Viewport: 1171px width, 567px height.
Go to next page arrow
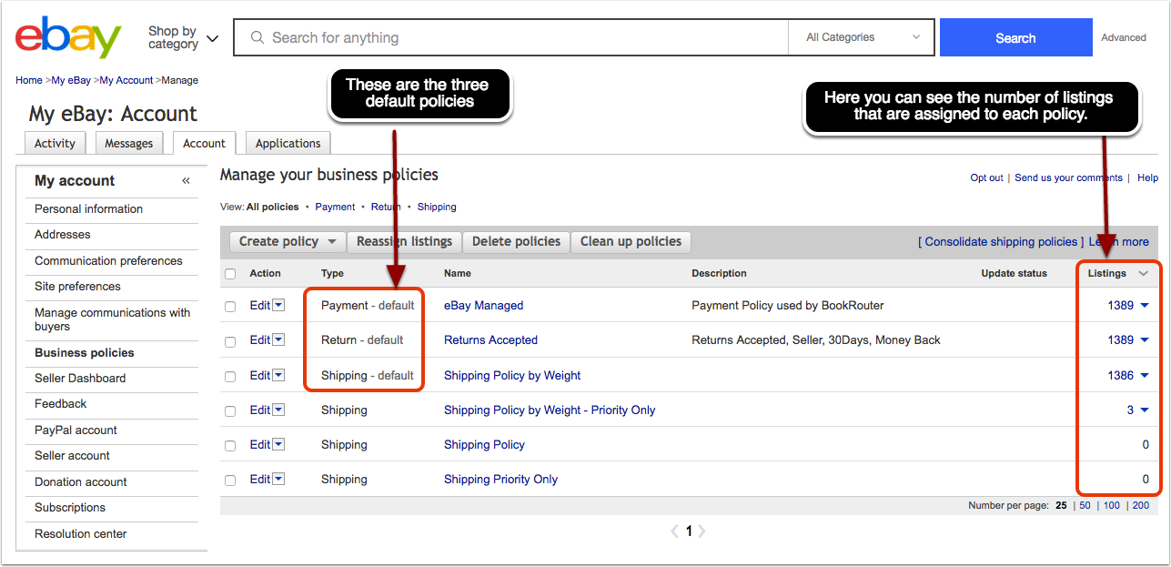[x=702, y=532]
